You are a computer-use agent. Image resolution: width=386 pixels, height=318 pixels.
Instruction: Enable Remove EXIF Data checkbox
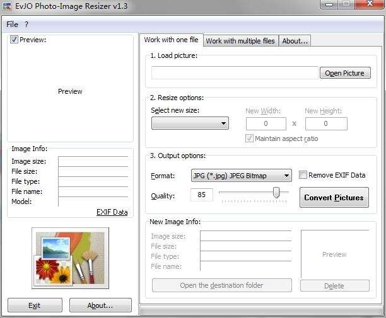point(303,175)
